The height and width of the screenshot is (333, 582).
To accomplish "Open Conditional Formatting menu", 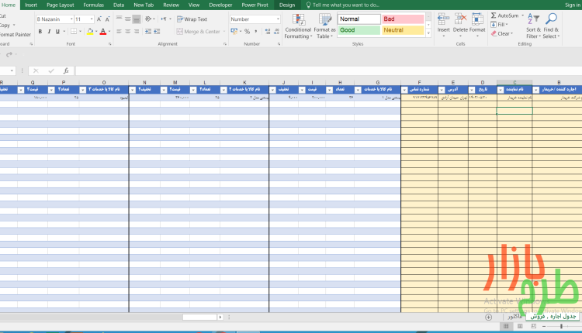I will (x=298, y=26).
